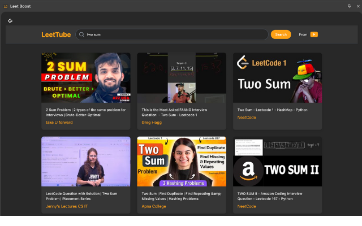
Task: Click title 'Two Sum - Leetcode 1 - HashMap - Python'
Action: (273, 110)
